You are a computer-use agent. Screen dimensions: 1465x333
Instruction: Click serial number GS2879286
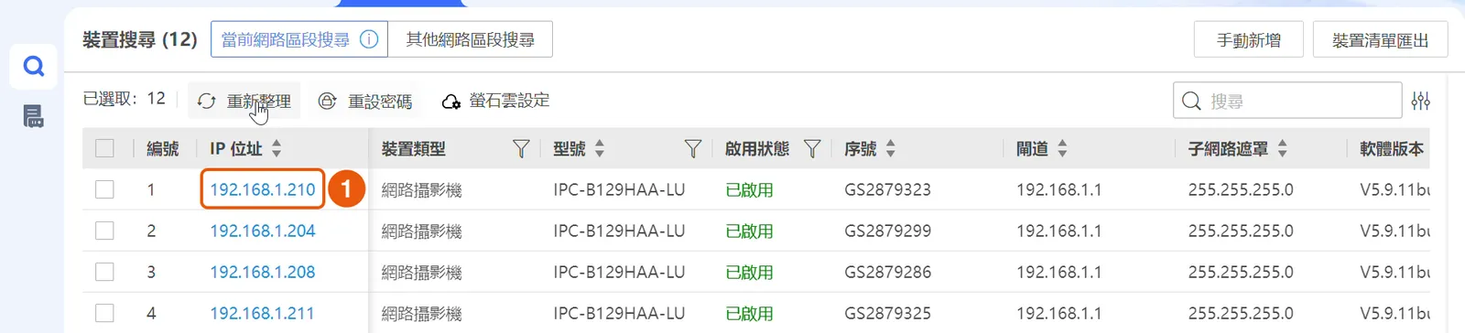click(x=887, y=272)
